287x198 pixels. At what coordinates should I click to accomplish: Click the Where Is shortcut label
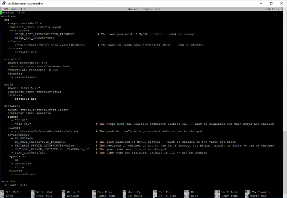pyautogui.click(x=74, y=192)
